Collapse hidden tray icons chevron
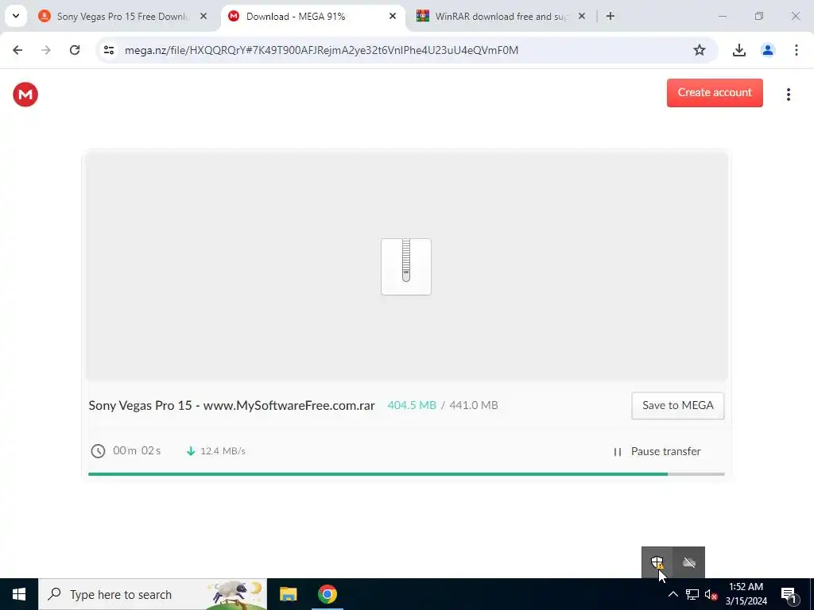 (673, 594)
